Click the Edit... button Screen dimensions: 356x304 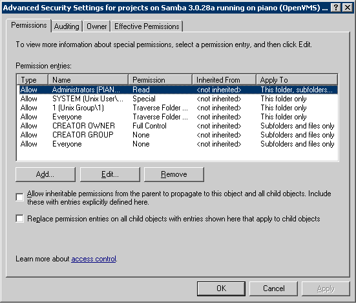[x=110, y=174]
